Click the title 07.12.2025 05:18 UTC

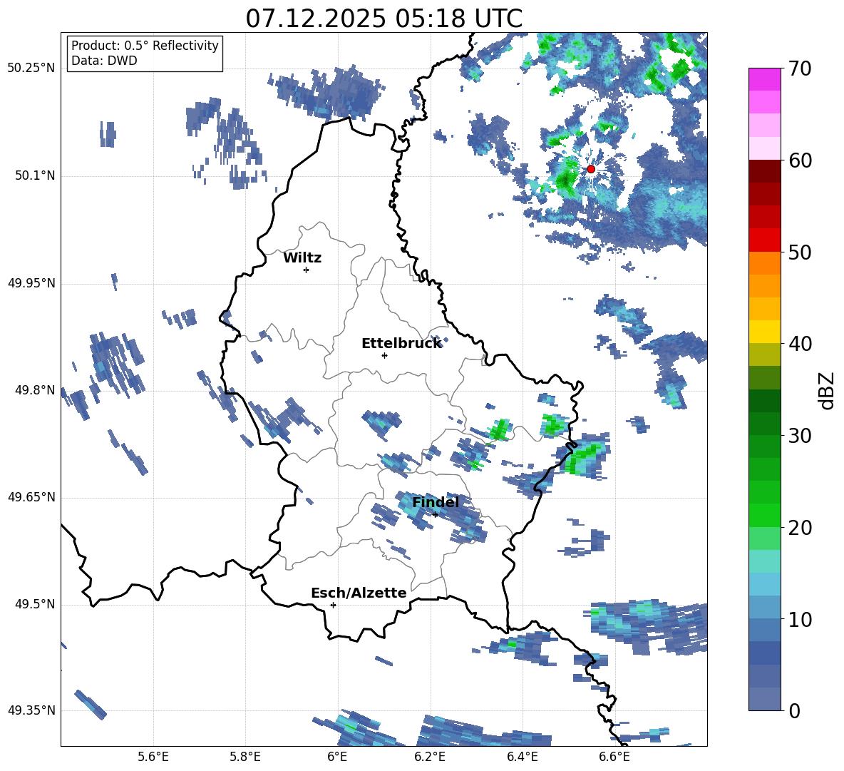[384, 19]
